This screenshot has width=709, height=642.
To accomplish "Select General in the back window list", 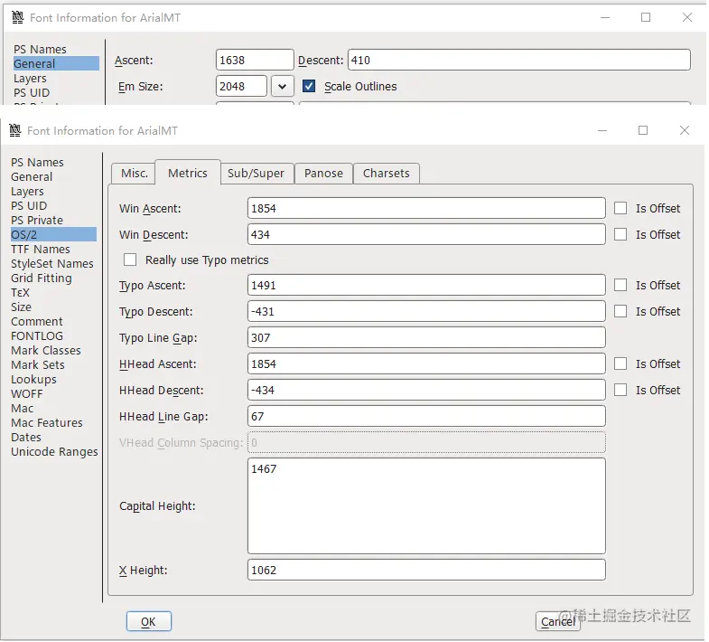I will coord(56,63).
